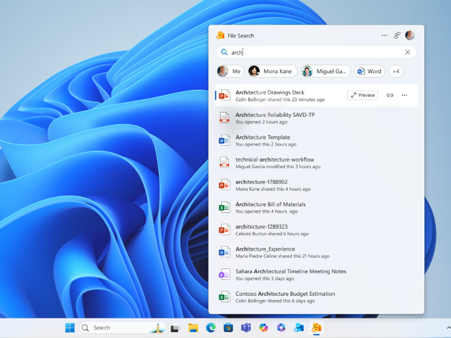Screen dimensions: 451x338
Task: Toggle the Mona Kane person filter
Action: pos(272,71)
